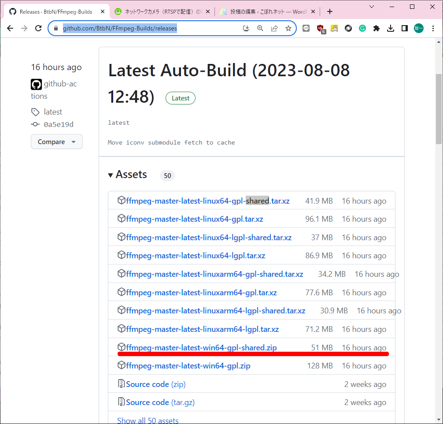The width and height of the screenshot is (443, 424).
Task: Click the page vertical scrollbar thumb
Action: pyautogui.click(x=439, y=108)
